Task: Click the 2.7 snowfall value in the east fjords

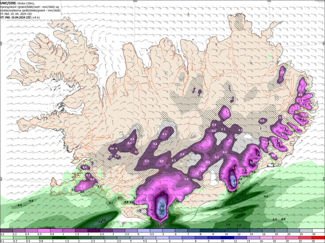Action: [303, 120]
